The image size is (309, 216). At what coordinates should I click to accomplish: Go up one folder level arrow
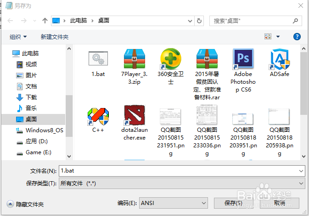click(x=45, y=21)
